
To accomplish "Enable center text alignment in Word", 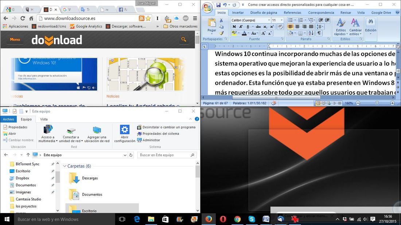I will (x=297, y=27).
